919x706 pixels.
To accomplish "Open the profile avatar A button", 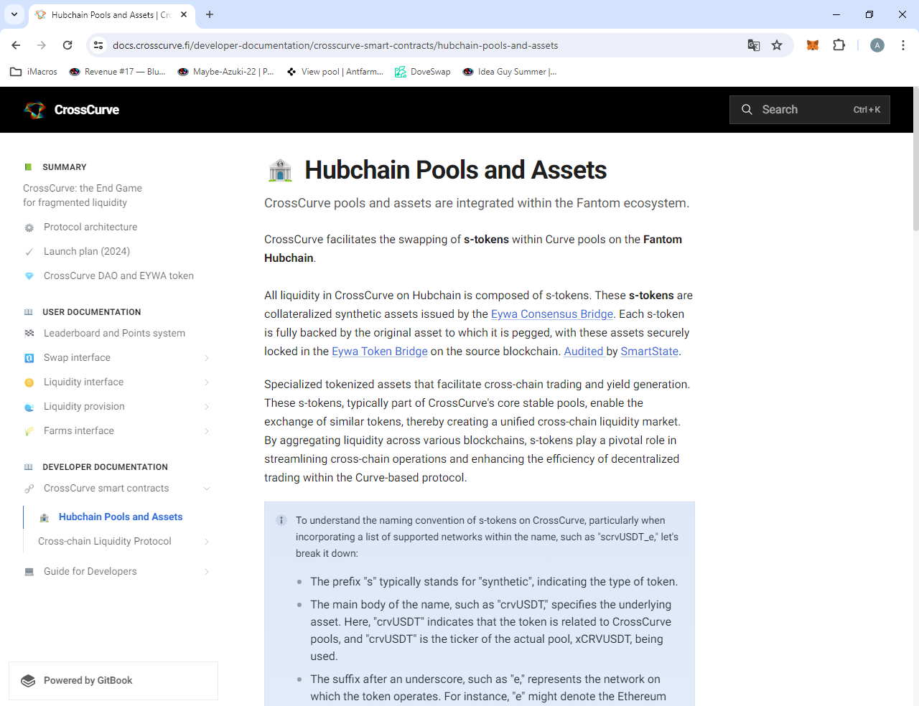I will [877, 45].
